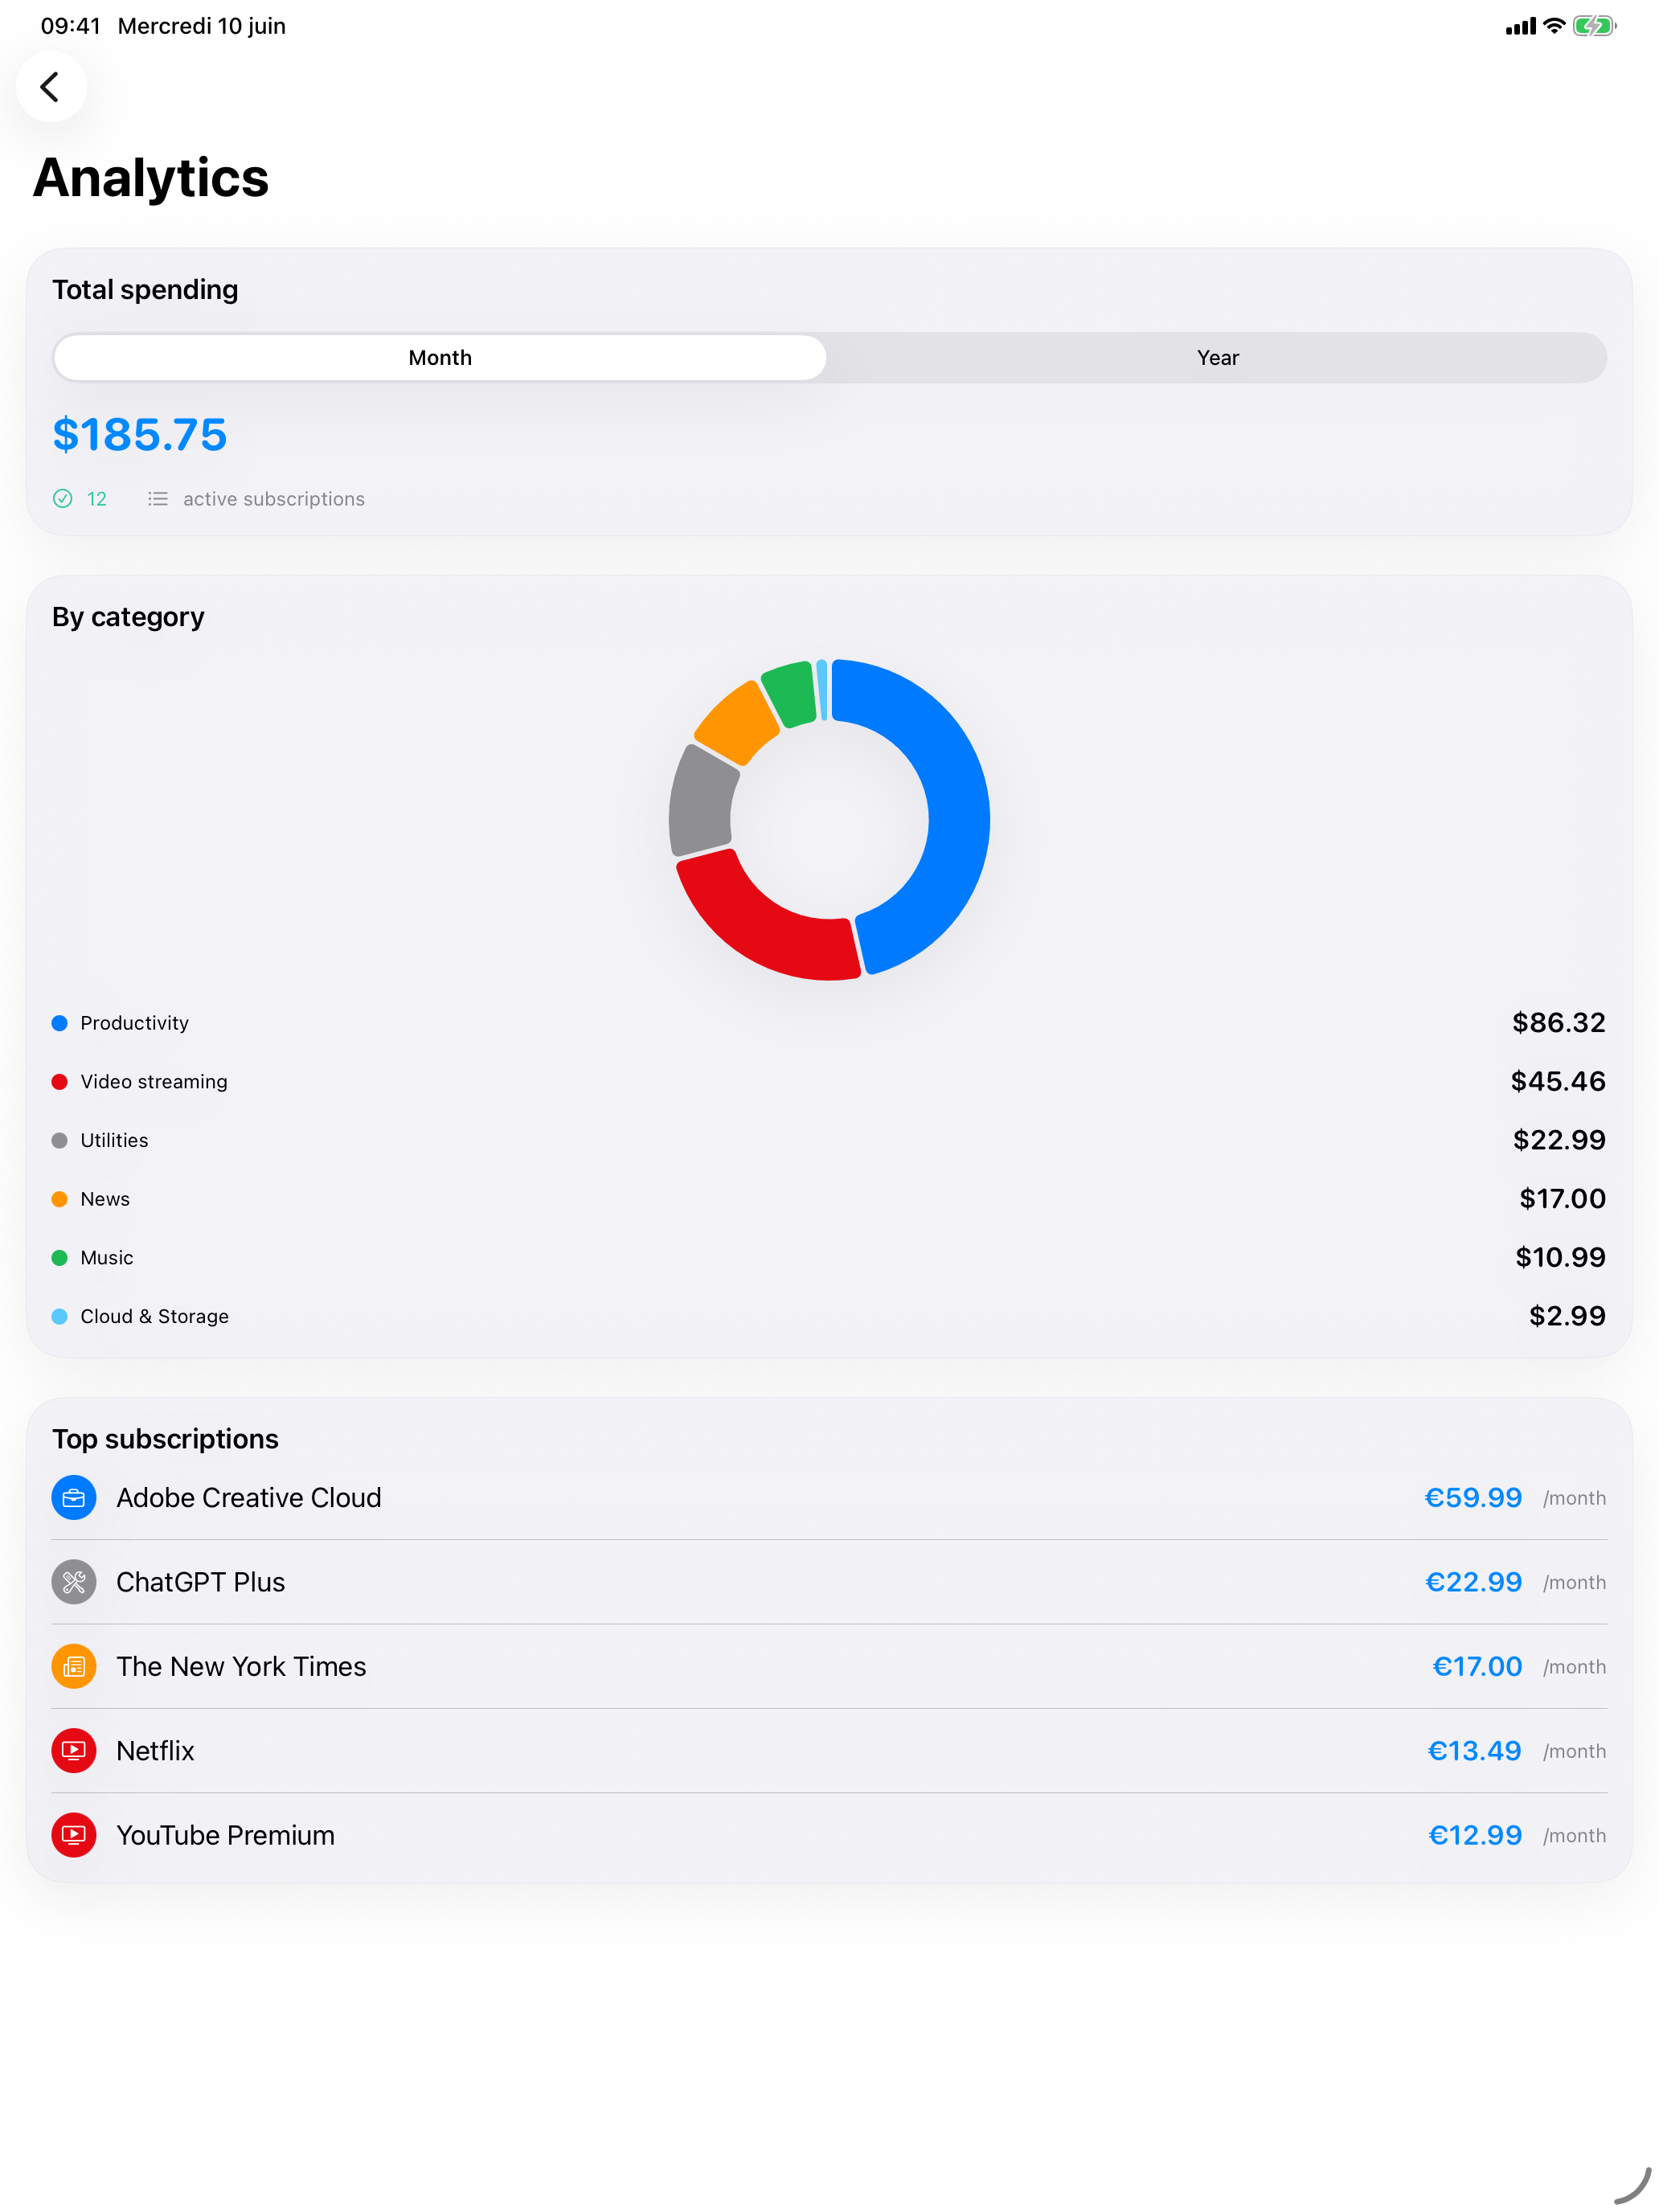Open Adobe Creative Cloud subscription
Screen dimensions: 1659x2212
tap(829, 1498)
